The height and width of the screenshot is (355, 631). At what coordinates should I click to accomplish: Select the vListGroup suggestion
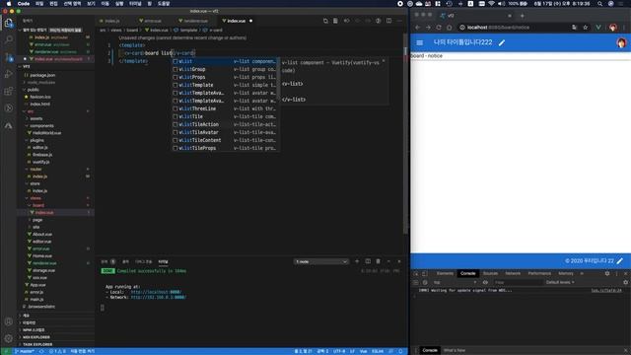click(224, 69)
